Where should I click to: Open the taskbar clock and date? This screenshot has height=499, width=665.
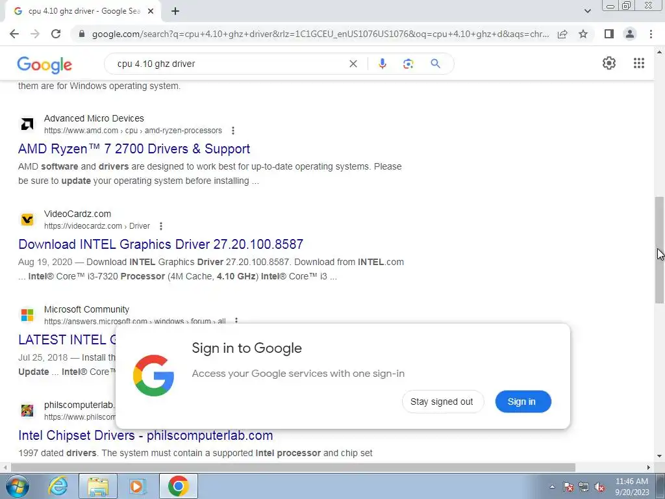click(632, 487)
